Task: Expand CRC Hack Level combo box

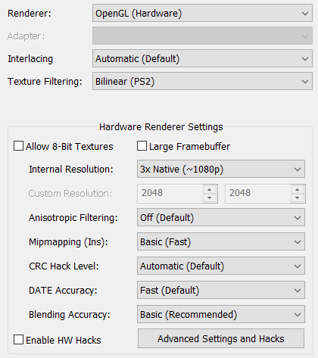Action: click(x=221, y=266)
